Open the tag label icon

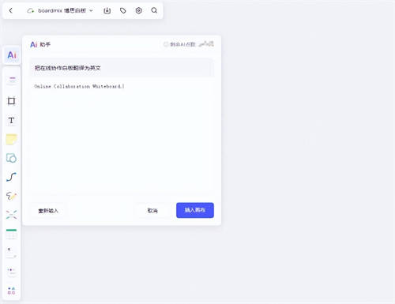coord(123,10)
